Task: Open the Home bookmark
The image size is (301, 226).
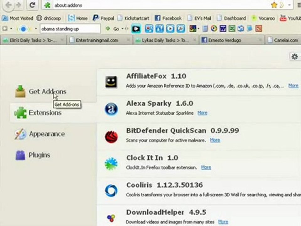Action: click(x=78, y=19)
